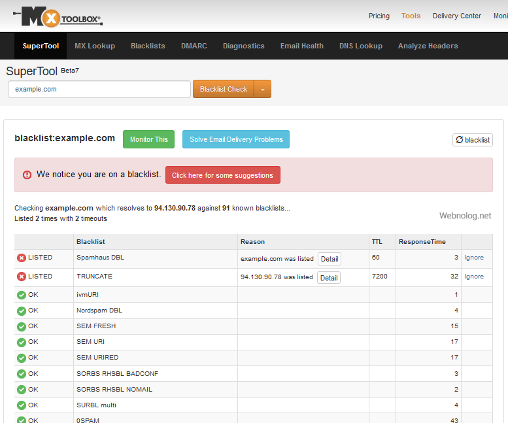The height and width of the screenshot is (423, 508).
Task: Open the Blacklist Check dropdown arrow
Action: 263,89
